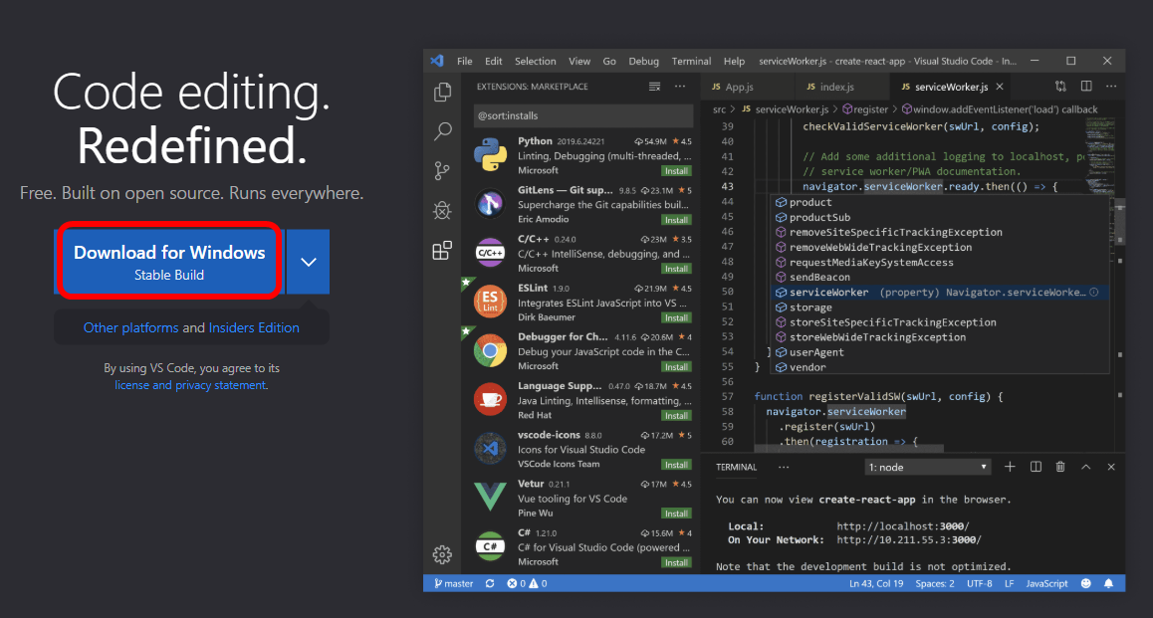The height and width of the screenshot is (618, 1153).
Task: Click the feedback smiley icon
Action: [x=1086, y=583]
